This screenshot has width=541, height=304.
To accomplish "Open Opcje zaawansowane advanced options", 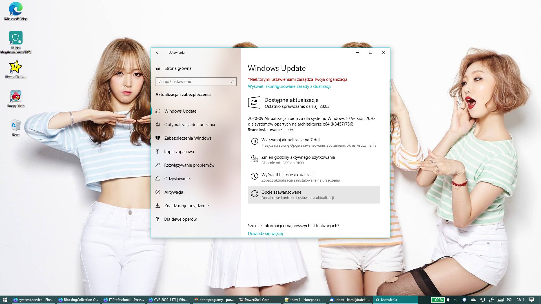I will pos(281,192).
